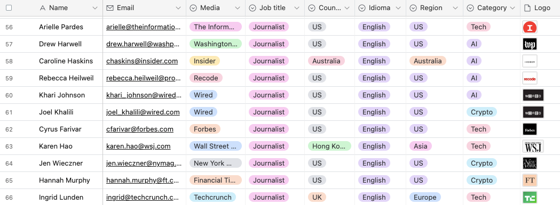The height and width of the screenshot is (205, 560).
Task: Click the New York media tag
Action: coord(216,163)
